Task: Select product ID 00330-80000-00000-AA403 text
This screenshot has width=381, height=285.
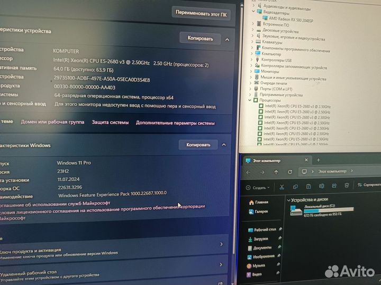Action: pos(85,87)
